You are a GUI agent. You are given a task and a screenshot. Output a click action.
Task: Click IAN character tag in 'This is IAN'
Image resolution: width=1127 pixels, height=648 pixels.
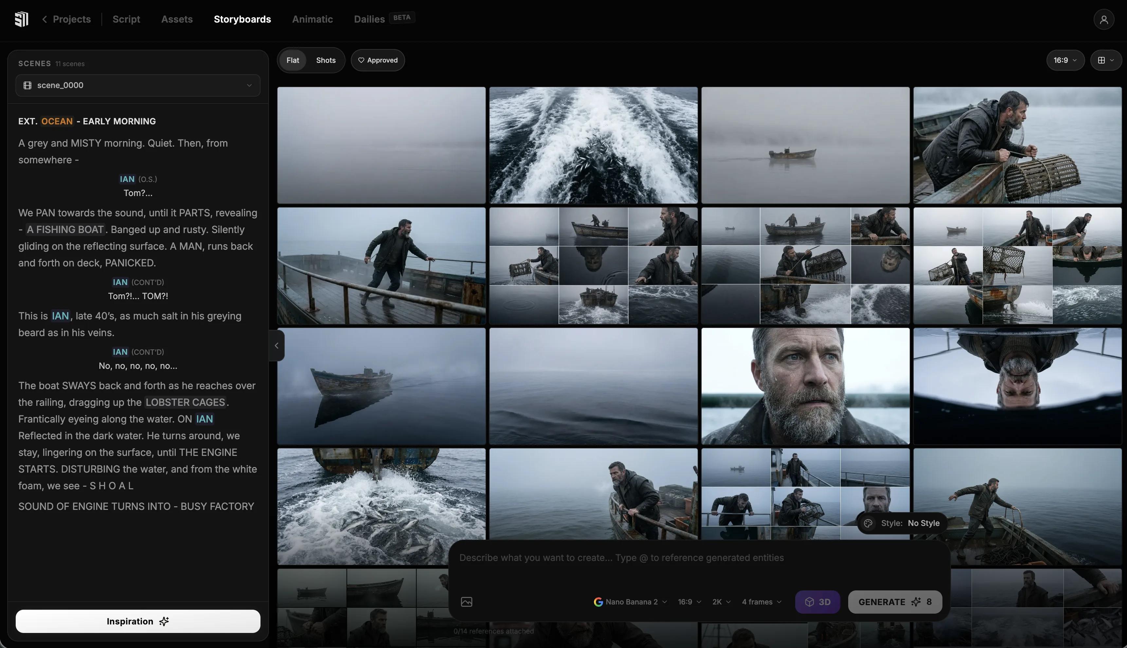point(60,316)
